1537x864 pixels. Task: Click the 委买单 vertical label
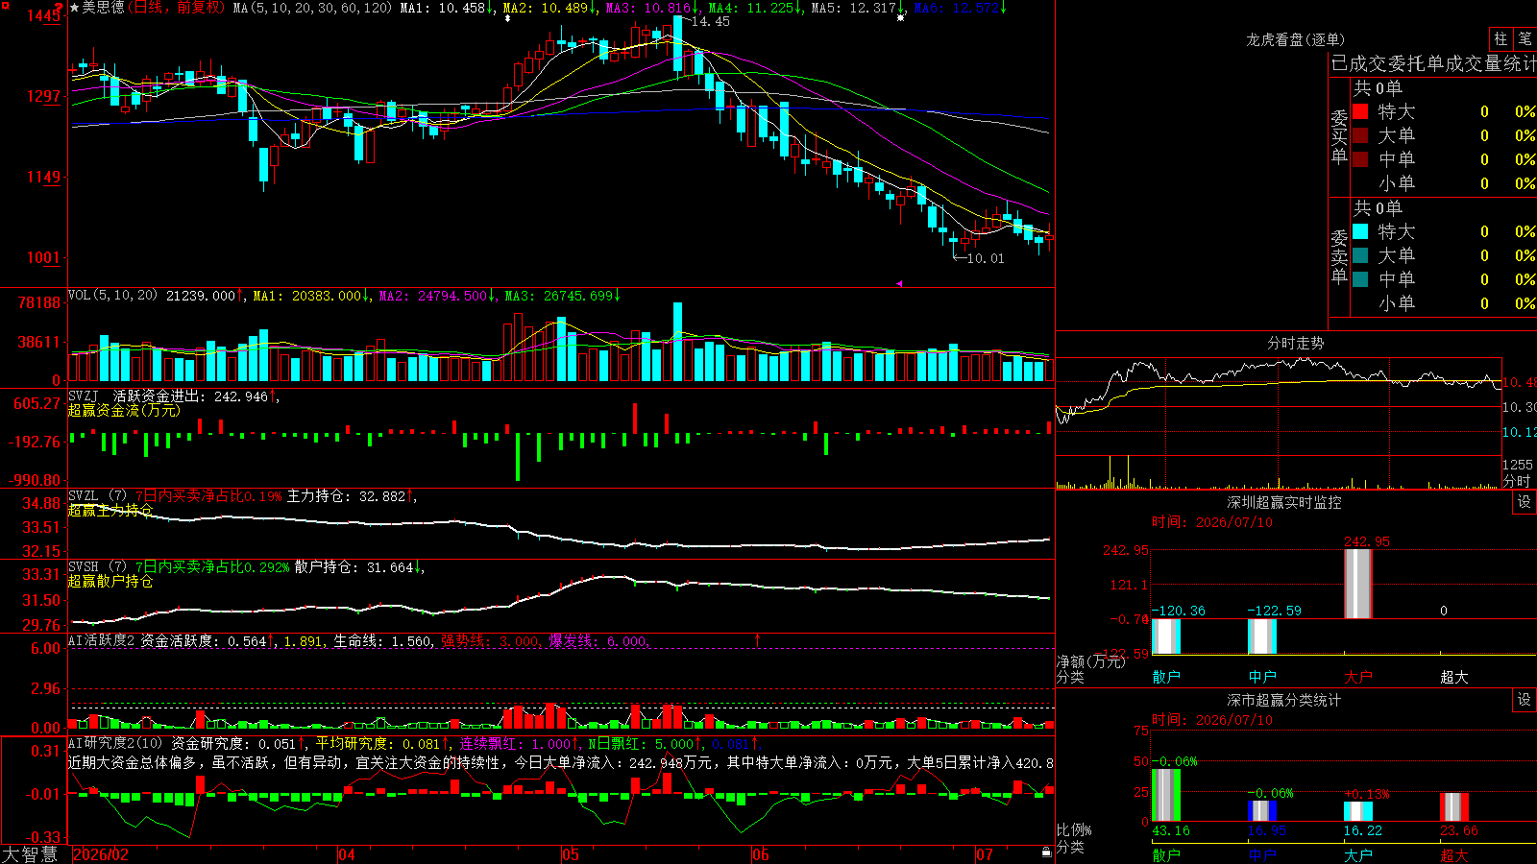pyautogui.click(x=1339, y=136)
